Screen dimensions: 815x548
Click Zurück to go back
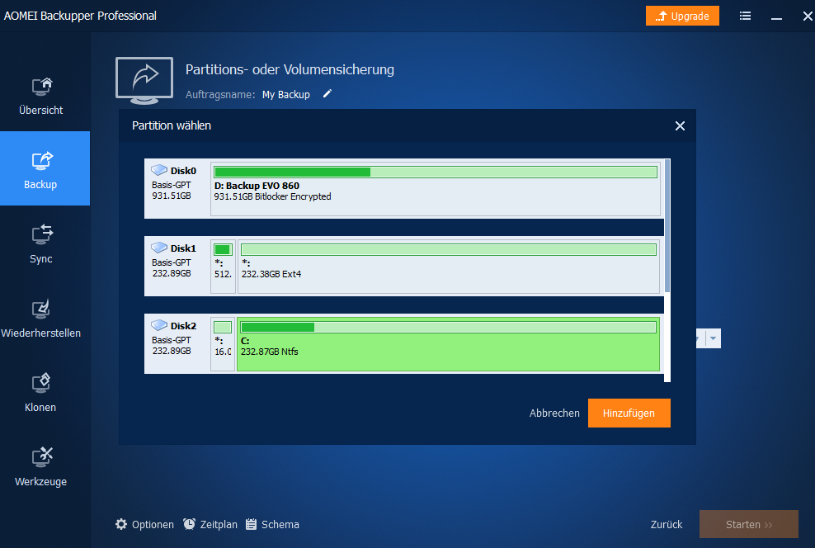[x=667, y=525]
